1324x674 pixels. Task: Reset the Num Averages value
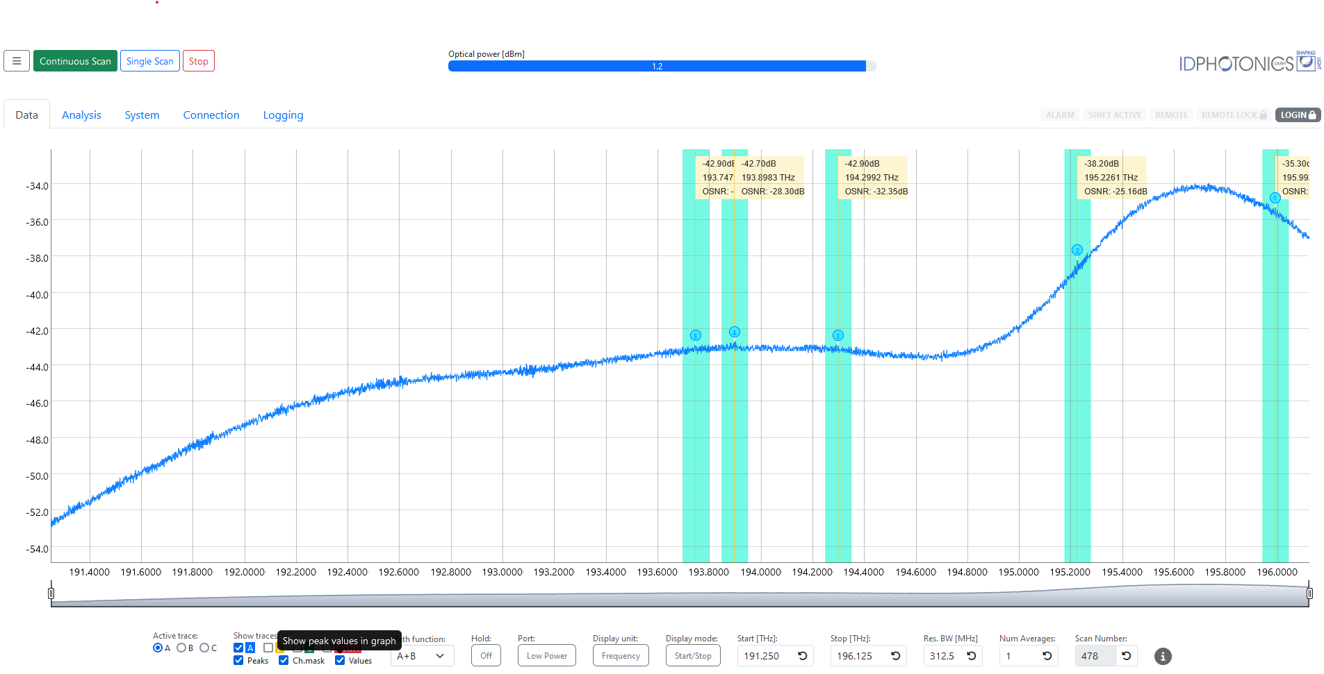tap(1047, 656)
